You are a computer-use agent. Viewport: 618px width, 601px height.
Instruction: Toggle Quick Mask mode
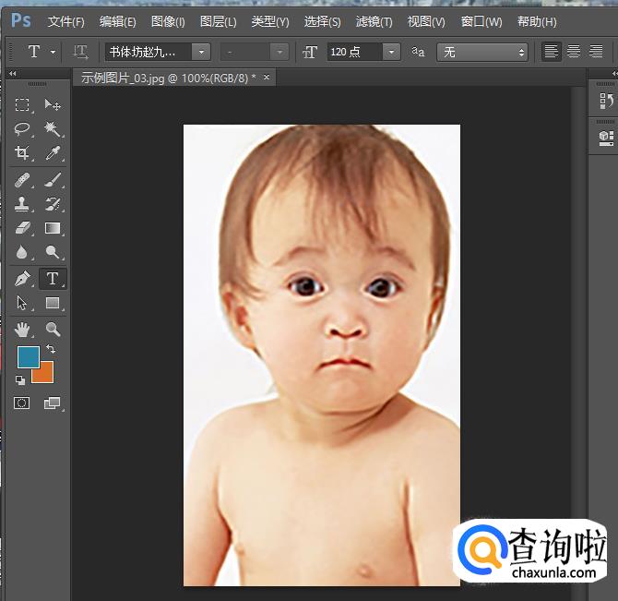click(x=23, y=403)
